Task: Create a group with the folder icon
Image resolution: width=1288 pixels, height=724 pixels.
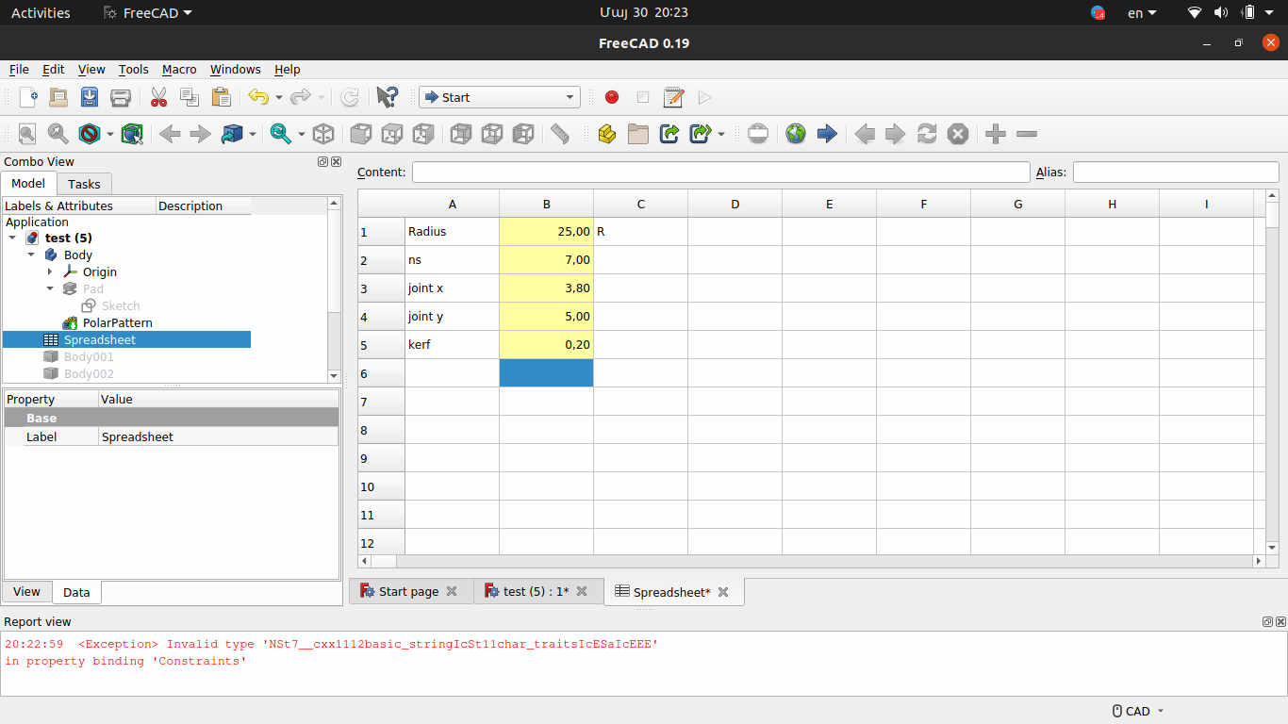Action: click(638, 134)
